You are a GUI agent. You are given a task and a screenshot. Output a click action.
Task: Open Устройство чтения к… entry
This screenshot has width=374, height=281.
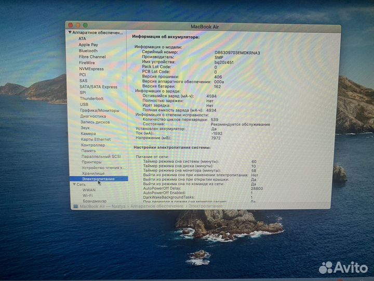click(103, 168)
